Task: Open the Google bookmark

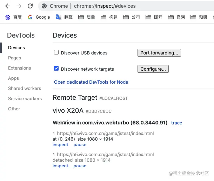Action: pos(39,17)
